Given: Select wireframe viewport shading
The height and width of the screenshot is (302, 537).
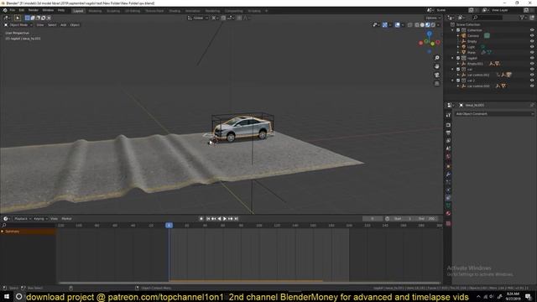Looking at the screenshot, I should tap(417, 25).
